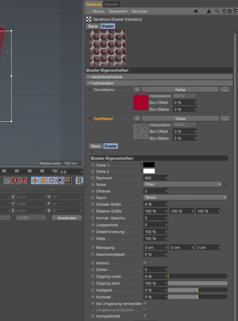Click the Noise button for Zweittextur

(x=180, y=118)
